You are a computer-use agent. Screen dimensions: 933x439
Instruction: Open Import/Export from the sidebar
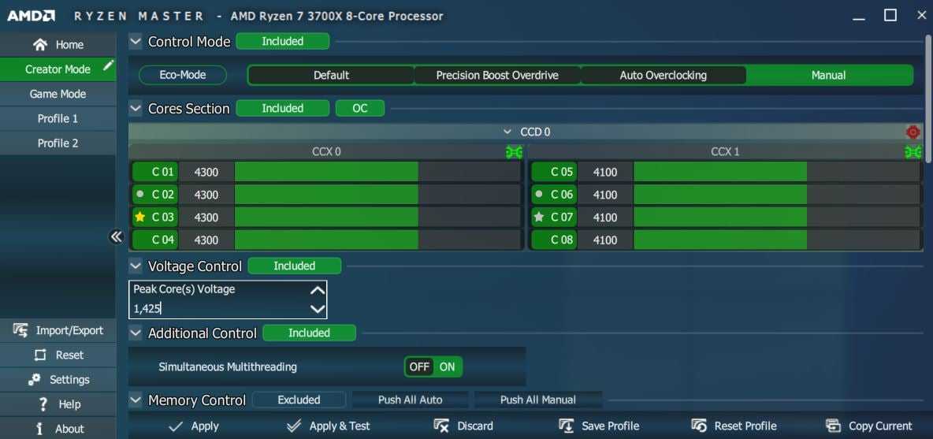[x=58, y=330]
